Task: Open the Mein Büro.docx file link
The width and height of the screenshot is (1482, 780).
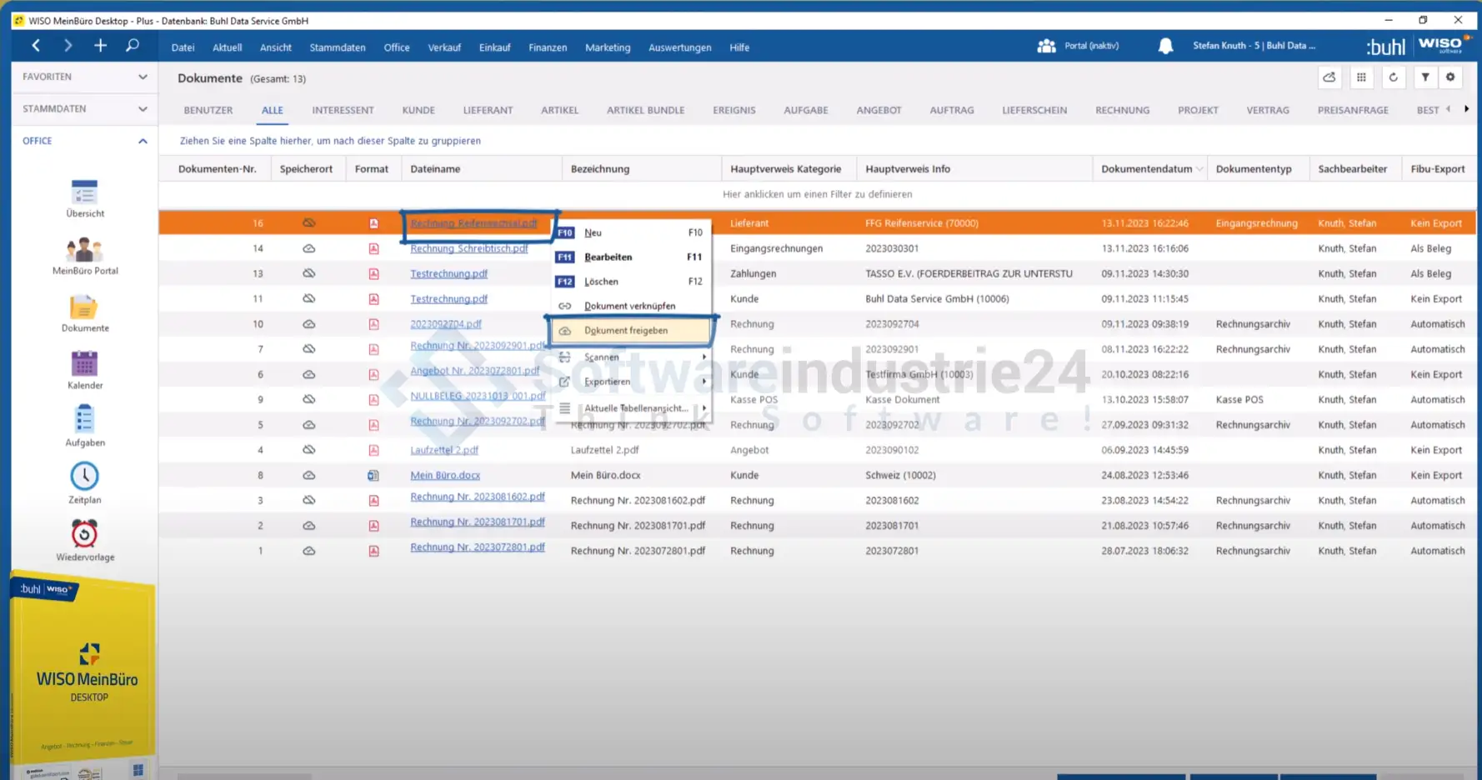Action: pyautogui.click(x=445, y=475)
